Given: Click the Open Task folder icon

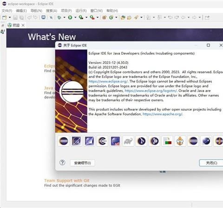Looking at the screenshot, I should point(129,18).
